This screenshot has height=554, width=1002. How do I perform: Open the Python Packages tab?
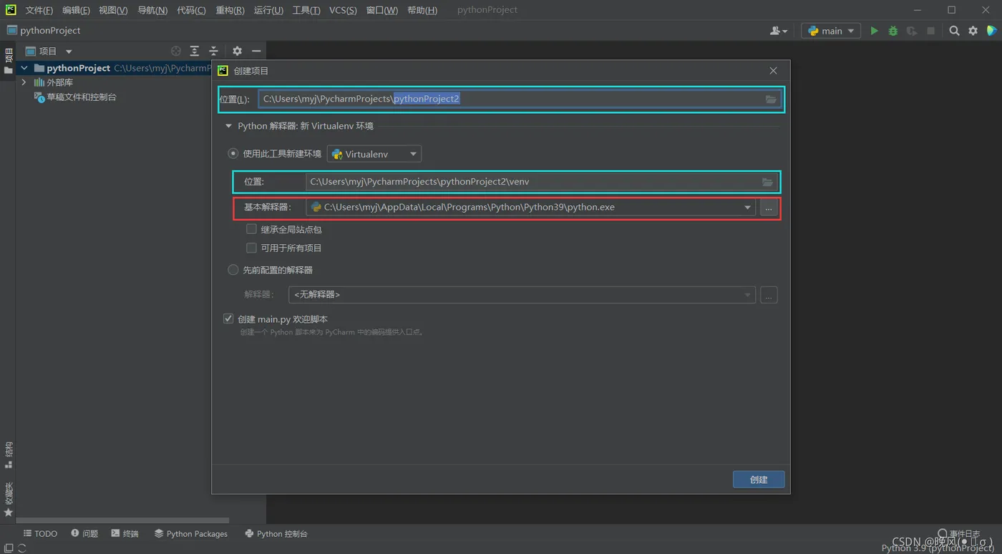pos(191,534)
